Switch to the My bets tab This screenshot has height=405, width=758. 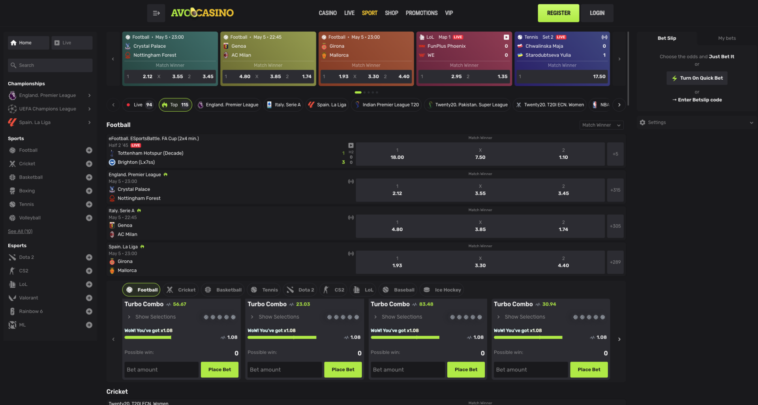tap(727, 38)
